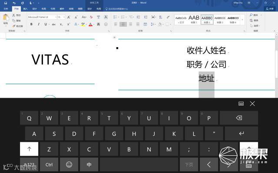Open the Change Case Aa dropdown
The width and height of the screenshot is (278, 173).
(x=84, y=17)
